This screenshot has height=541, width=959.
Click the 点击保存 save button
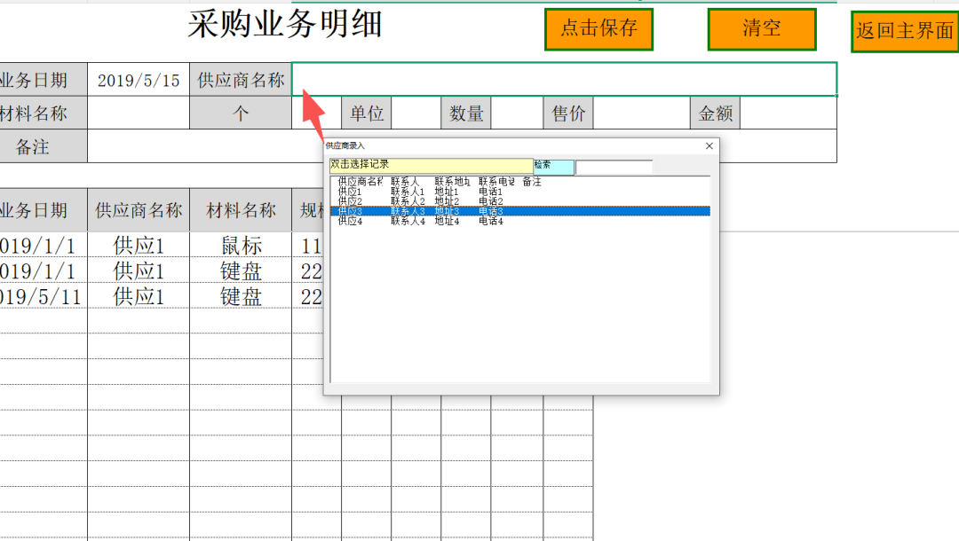tap(598, 28)
